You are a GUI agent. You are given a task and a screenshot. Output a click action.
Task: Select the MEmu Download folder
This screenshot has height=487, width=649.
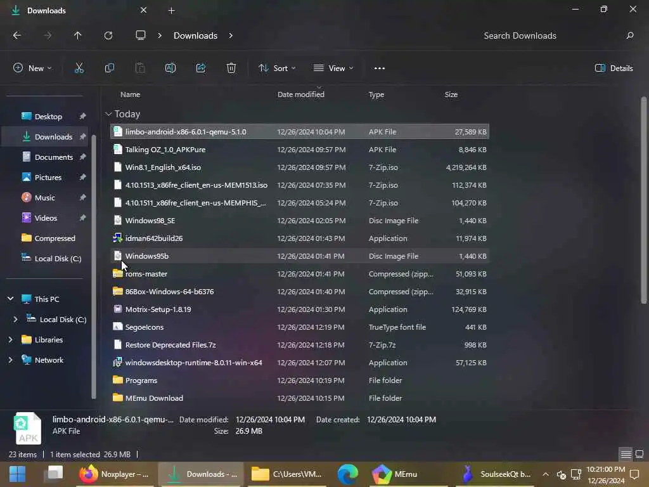coord(300,398)
